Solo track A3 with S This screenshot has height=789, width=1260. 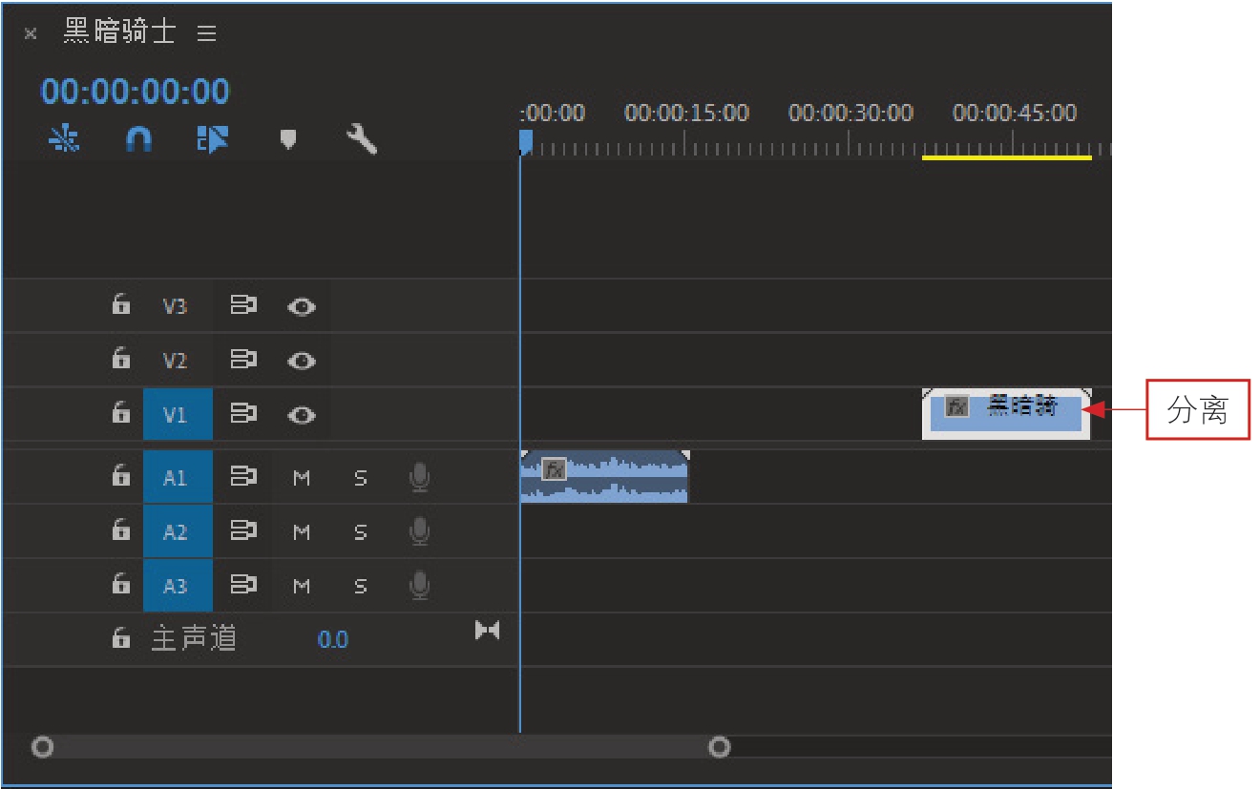[360, 587]
